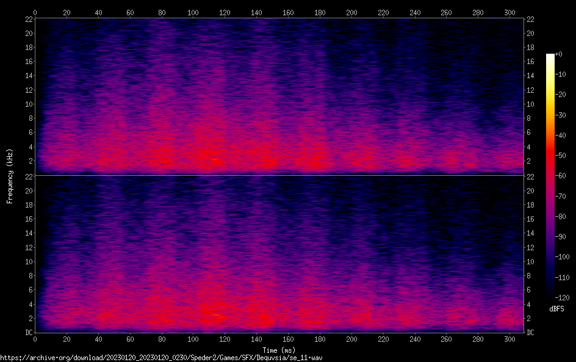The width and height of the screenshot is (576, 362).
Task: Click the 40 tick on top time axis
Action: [98, 12]
